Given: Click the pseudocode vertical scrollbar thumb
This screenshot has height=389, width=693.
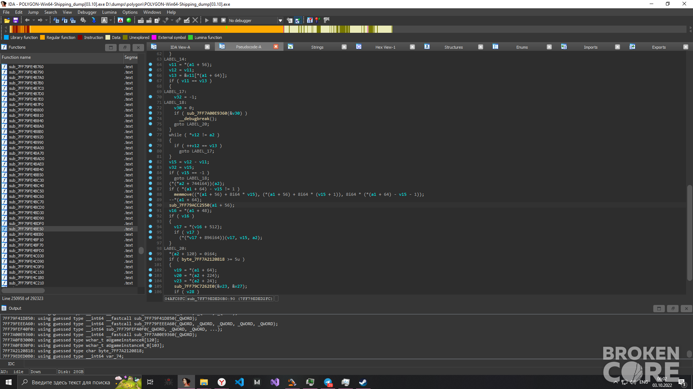Looking at the screenshot, I should [689, 233].
